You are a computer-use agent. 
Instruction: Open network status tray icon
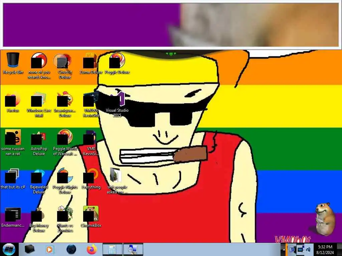[x=301, y=249]
